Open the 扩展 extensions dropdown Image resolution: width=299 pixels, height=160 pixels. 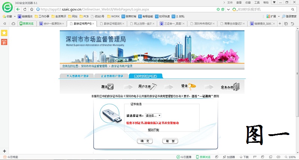[274, 16]
